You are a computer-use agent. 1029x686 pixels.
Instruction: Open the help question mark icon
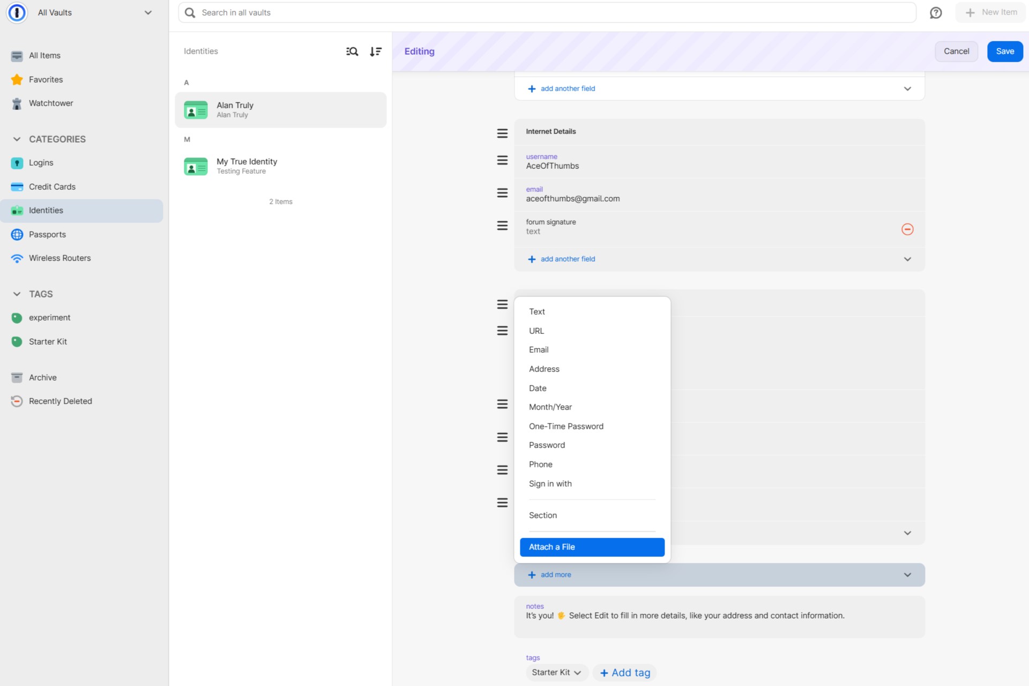[936, 12]
